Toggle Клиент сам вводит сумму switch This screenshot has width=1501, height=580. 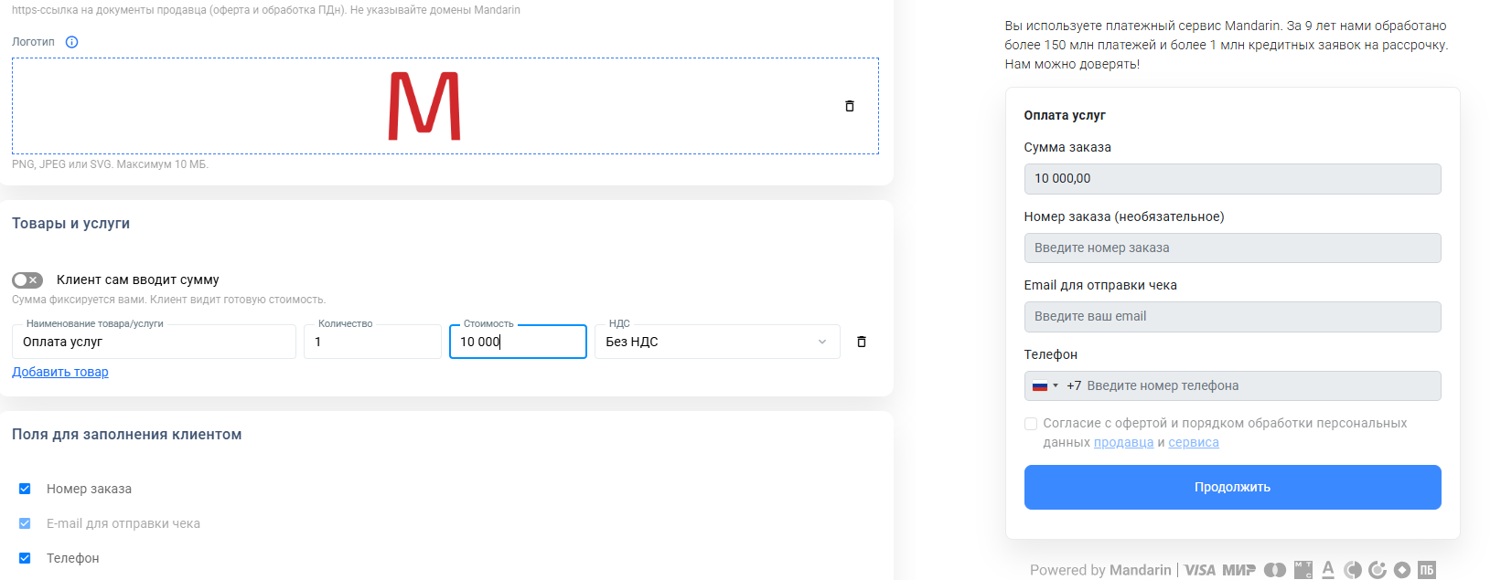pyautogui.click(x=27, y=280)
